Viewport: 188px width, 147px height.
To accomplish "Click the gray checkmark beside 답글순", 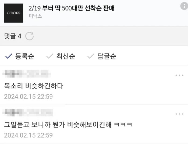I will (91, 56).
